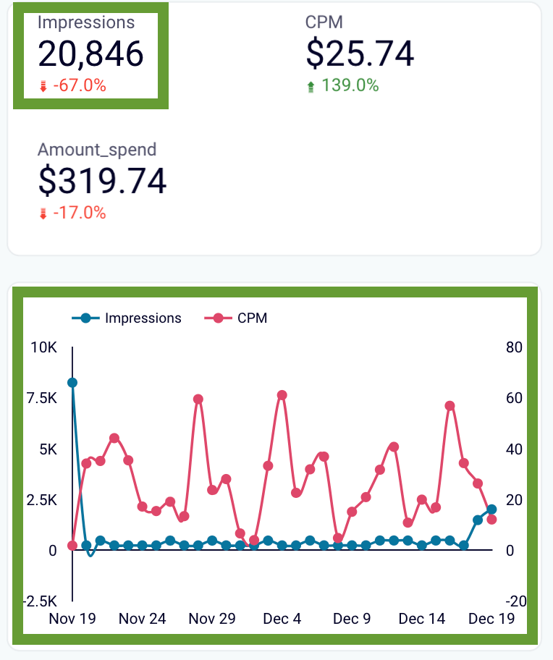The width and height of the screenshot is (553, 660).
Task: Click the CPM peak point near Nov 28
Action: pyautogui.click(x=198, y=399)
